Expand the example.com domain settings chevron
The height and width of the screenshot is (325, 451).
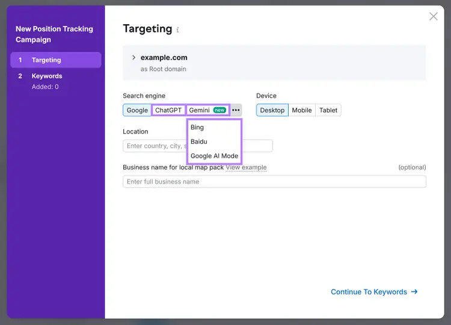click(x=133, y=57)
